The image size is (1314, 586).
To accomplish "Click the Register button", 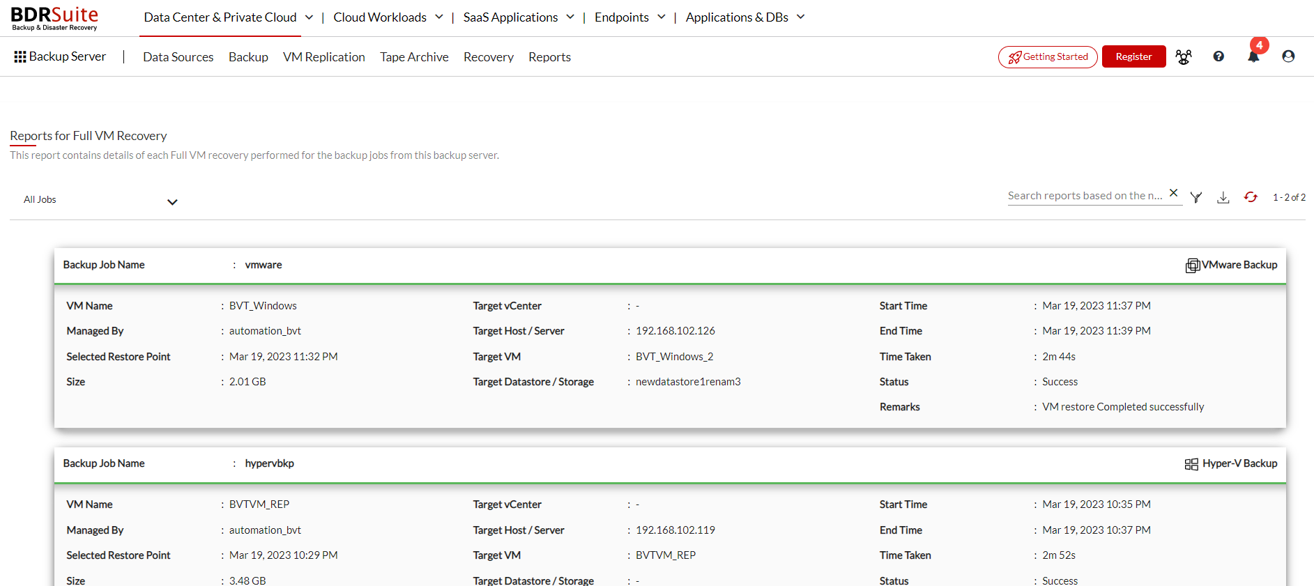I will (x=1133, y=56).
